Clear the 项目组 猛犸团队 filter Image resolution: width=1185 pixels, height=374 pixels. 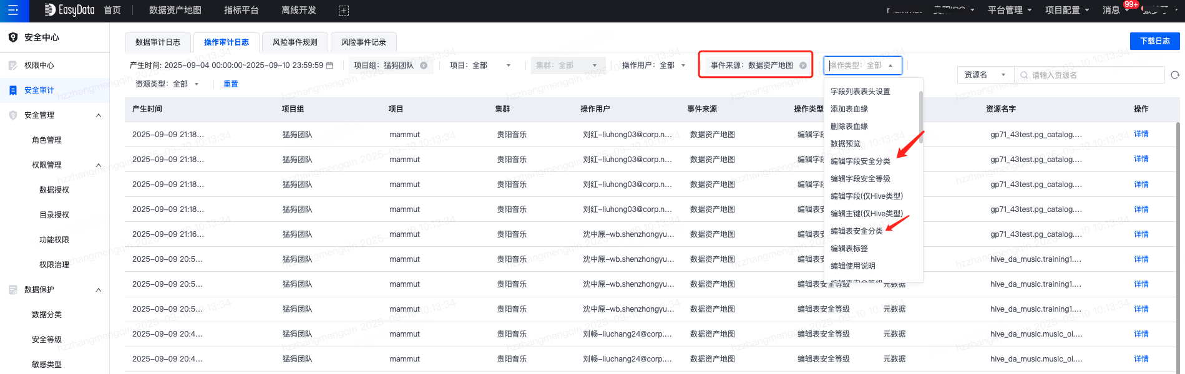[424, 65]
